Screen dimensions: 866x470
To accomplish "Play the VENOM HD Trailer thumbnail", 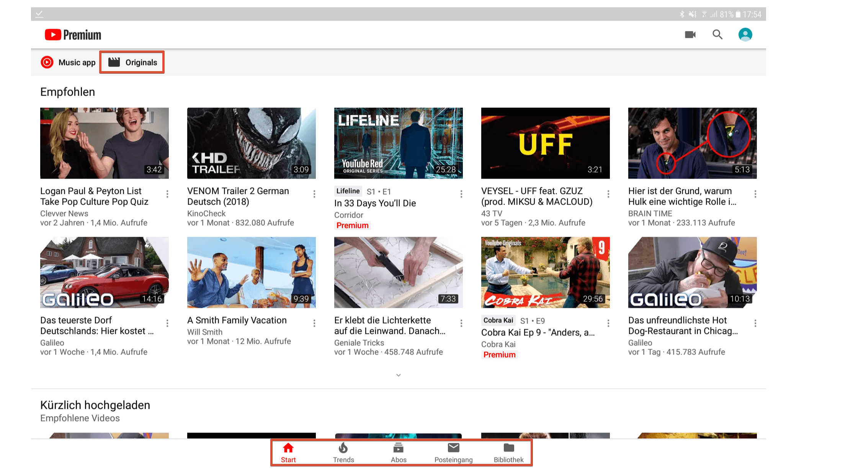I will pos(252,143).
